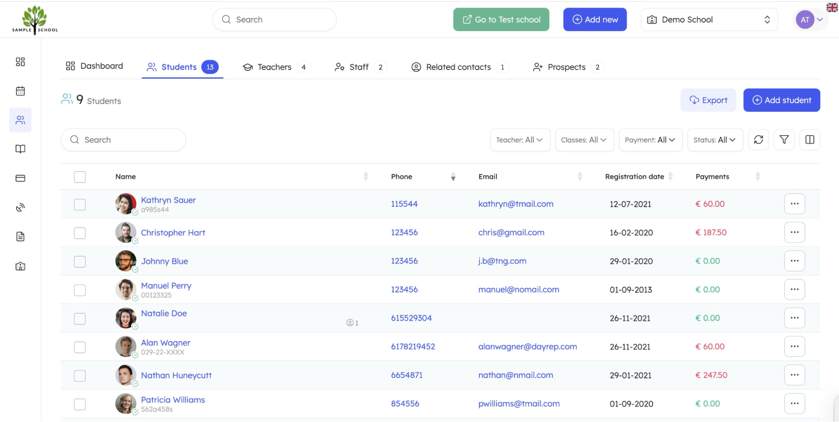Switch to the Teachers tab

[274, 67]
